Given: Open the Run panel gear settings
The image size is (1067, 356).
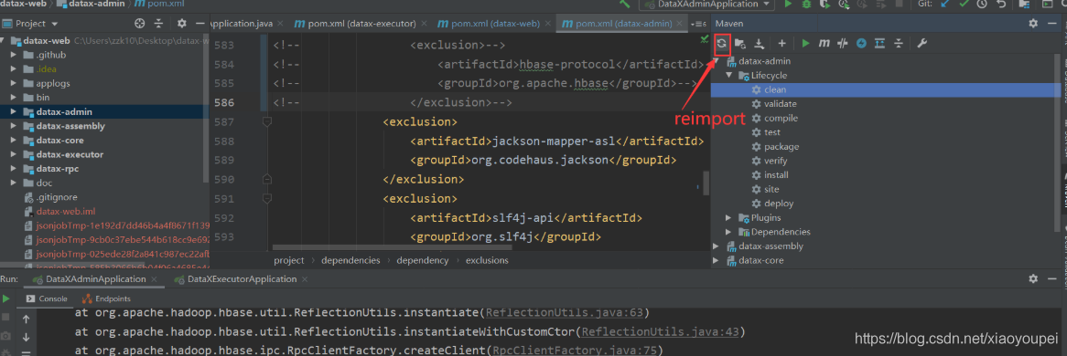Looking at the screenshot, I should coord(1033,279).
